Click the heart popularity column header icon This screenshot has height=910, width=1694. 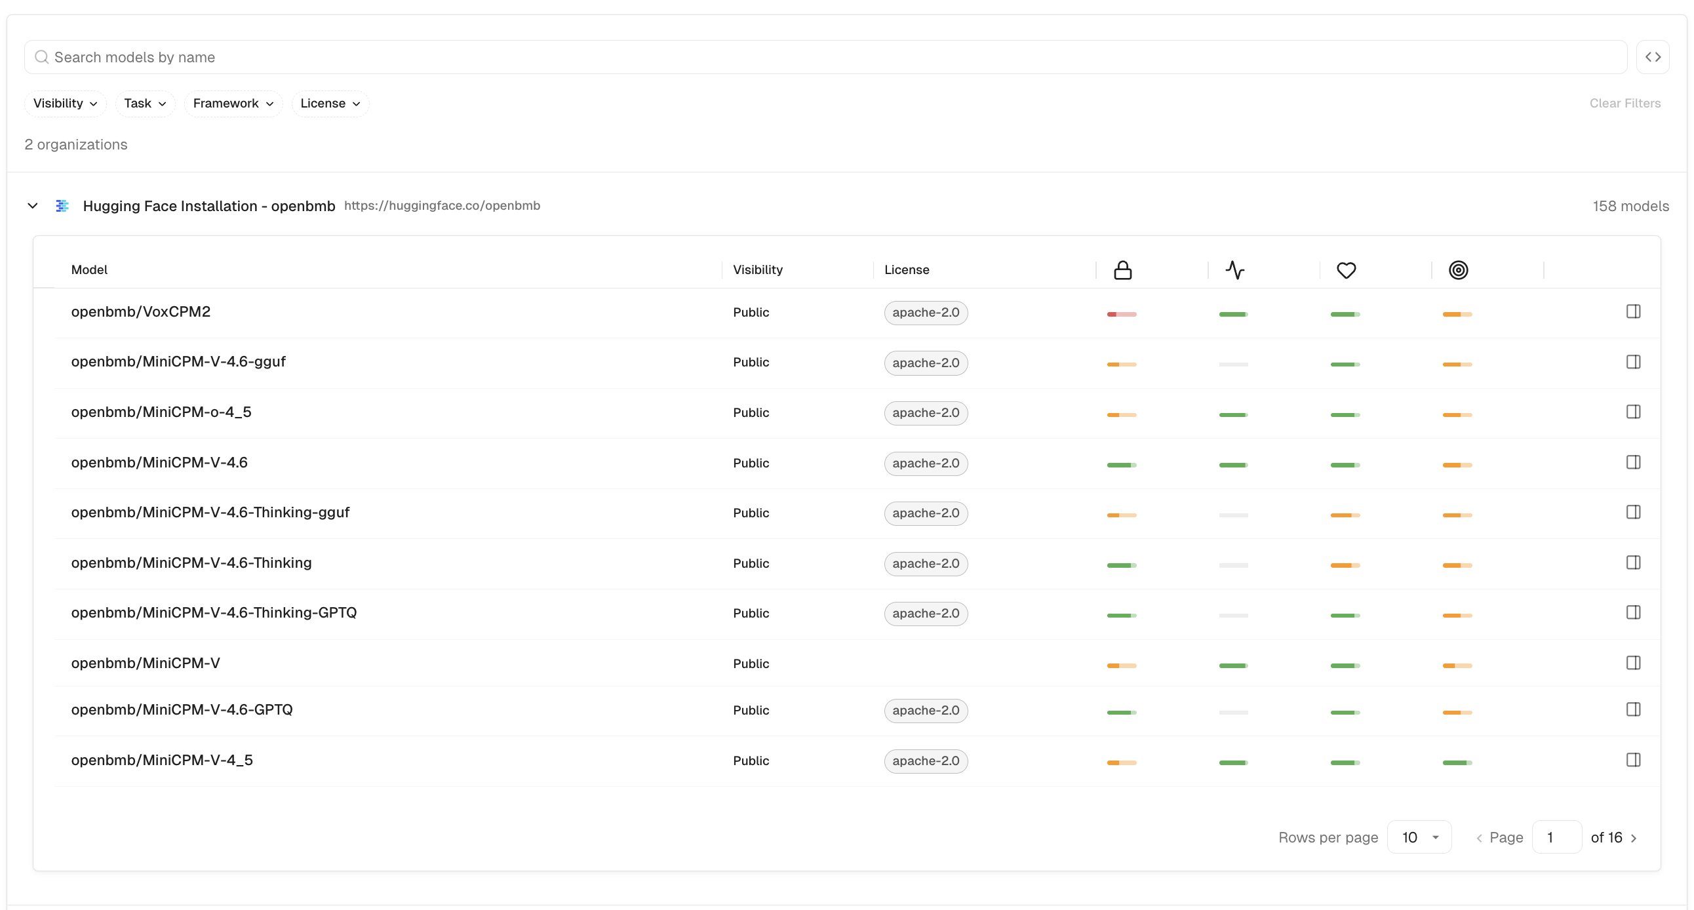coord(1346,270)
